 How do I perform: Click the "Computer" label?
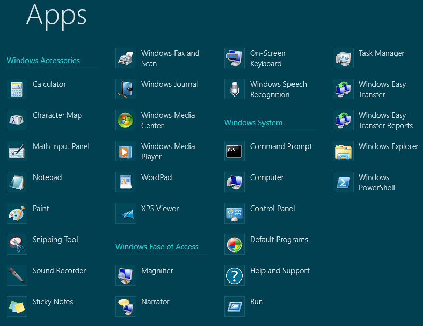[267, 177]
